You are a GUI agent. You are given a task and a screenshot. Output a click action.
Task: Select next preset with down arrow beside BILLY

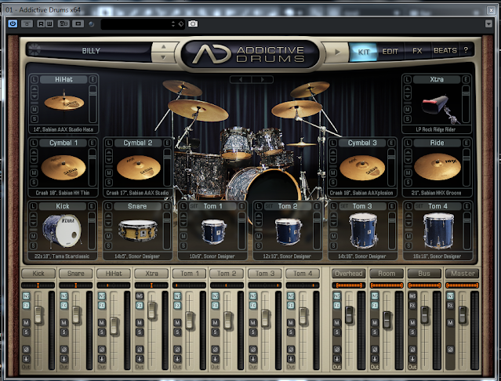coord(164,57)
